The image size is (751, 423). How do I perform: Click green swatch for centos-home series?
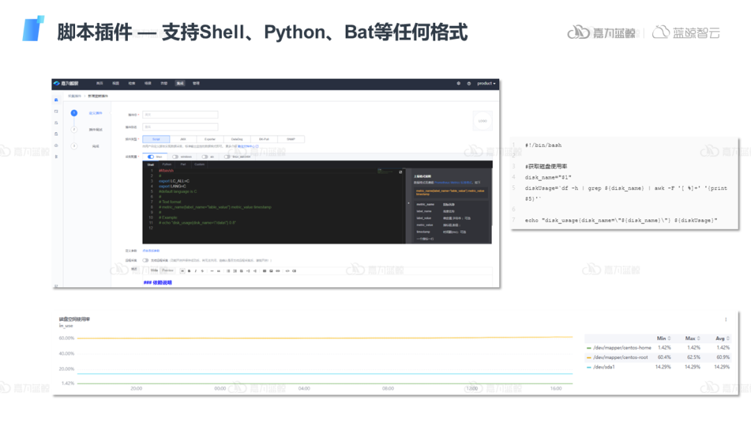click(589, 348)
